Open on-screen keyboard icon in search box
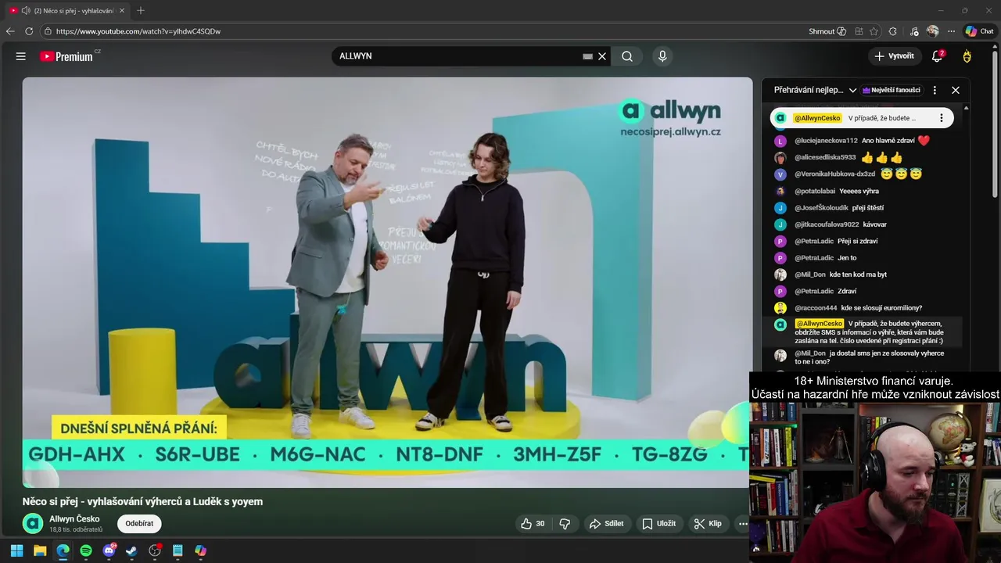This screenshot has height=563, width=1001. [587, 56]
